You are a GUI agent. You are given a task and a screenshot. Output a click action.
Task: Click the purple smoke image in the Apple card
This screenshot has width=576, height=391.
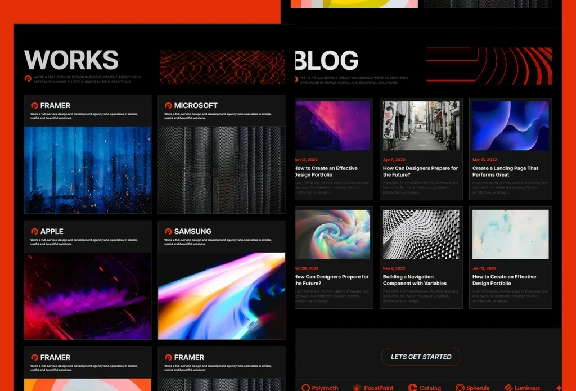pyautogui.click(x=87, y=296)
